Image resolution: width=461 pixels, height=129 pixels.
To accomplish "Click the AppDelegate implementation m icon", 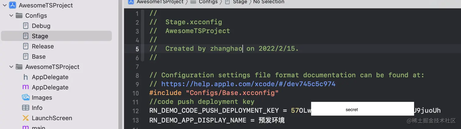I will pos(26,87).
